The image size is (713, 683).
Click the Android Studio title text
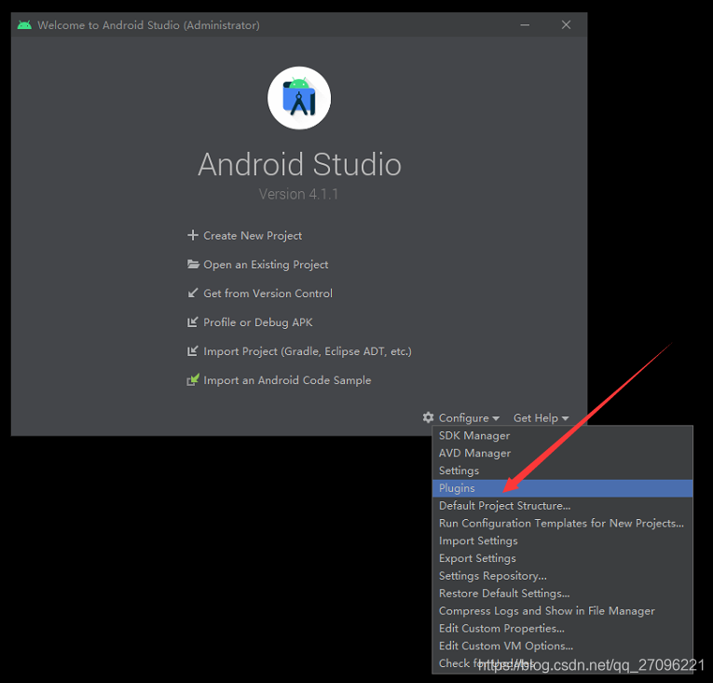pos(299,164)
